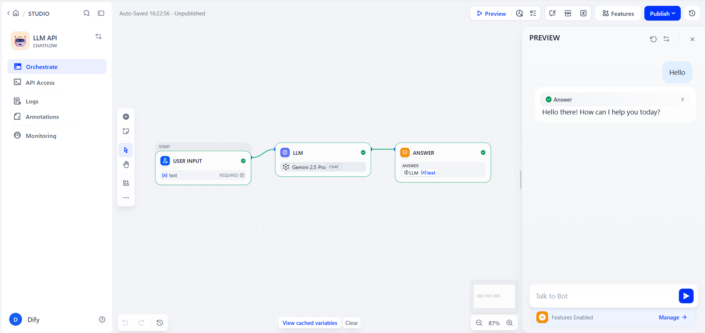The height and width of the screenshot is (333, 705).
Task: Click View cached variables
Action: (310, 323)
